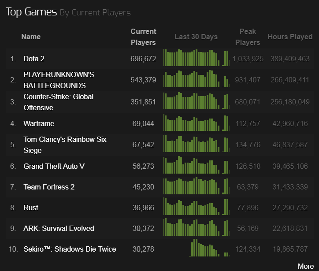Open the Dota 2 game link
The width and height of the screenshot is (319, 271).
coord(34,59)
